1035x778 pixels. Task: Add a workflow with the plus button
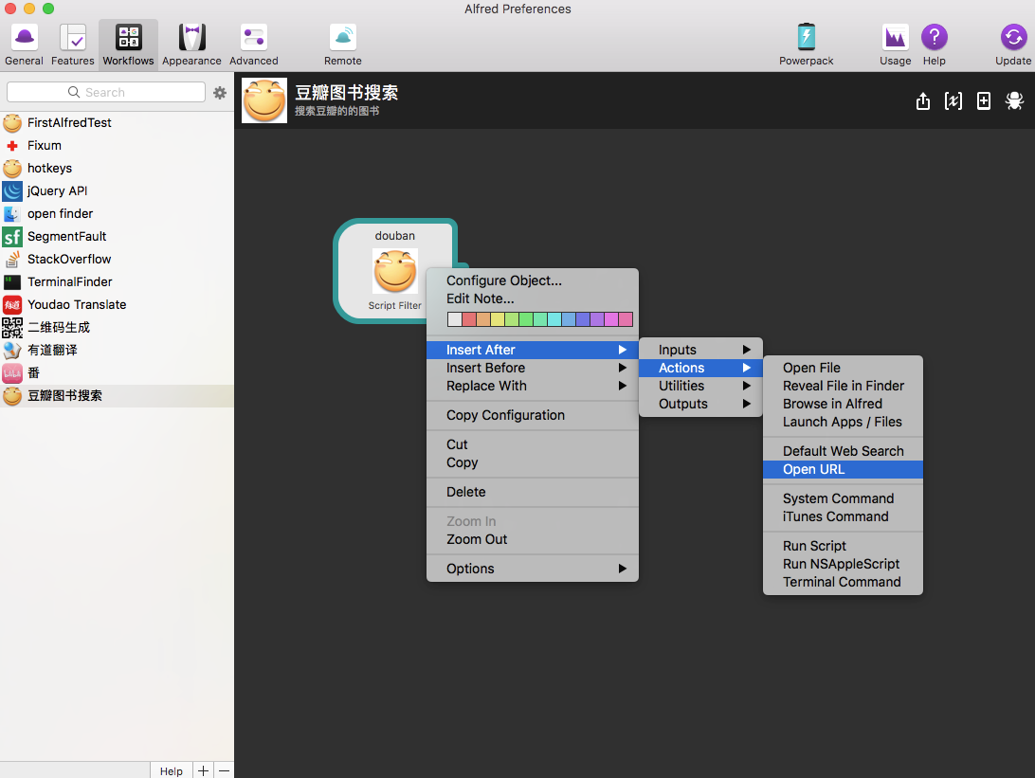pyautogui.click(x=203, y=770)
